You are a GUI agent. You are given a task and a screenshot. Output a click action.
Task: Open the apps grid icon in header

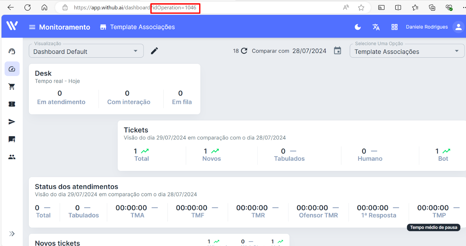pos(394,27)
